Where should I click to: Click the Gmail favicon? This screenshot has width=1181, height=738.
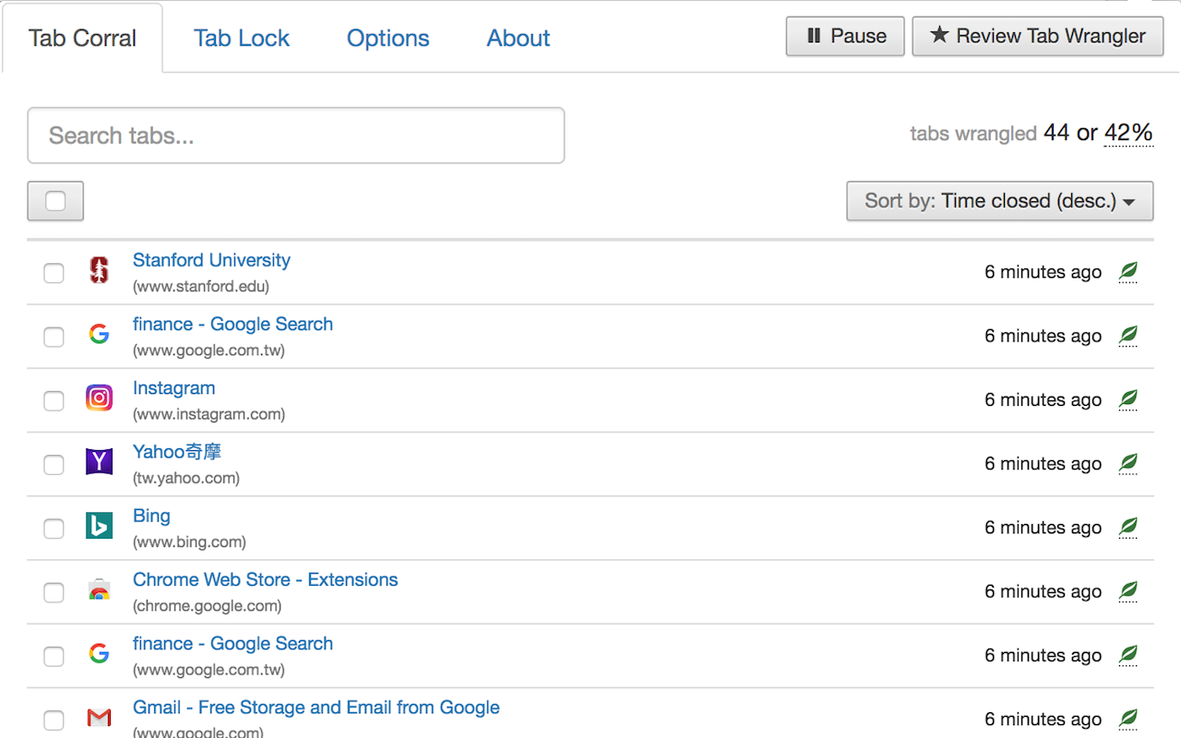coord(99,717)
